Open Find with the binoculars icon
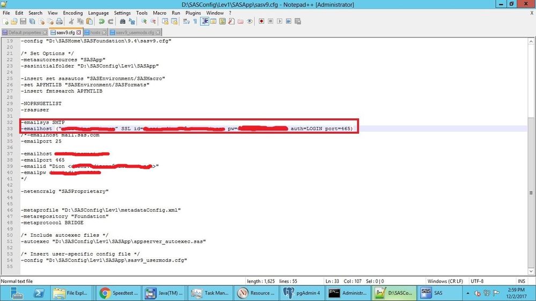 pos(122,21)
